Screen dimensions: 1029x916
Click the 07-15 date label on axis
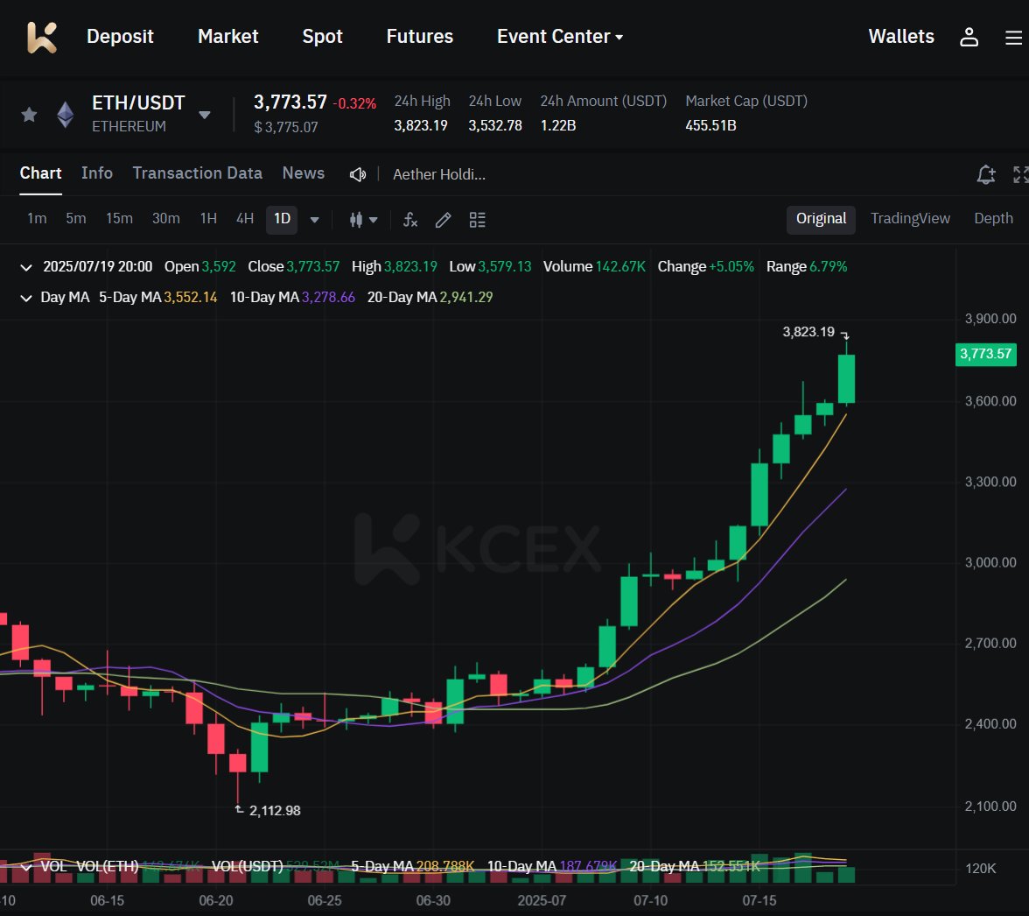(x=759, y=901)
